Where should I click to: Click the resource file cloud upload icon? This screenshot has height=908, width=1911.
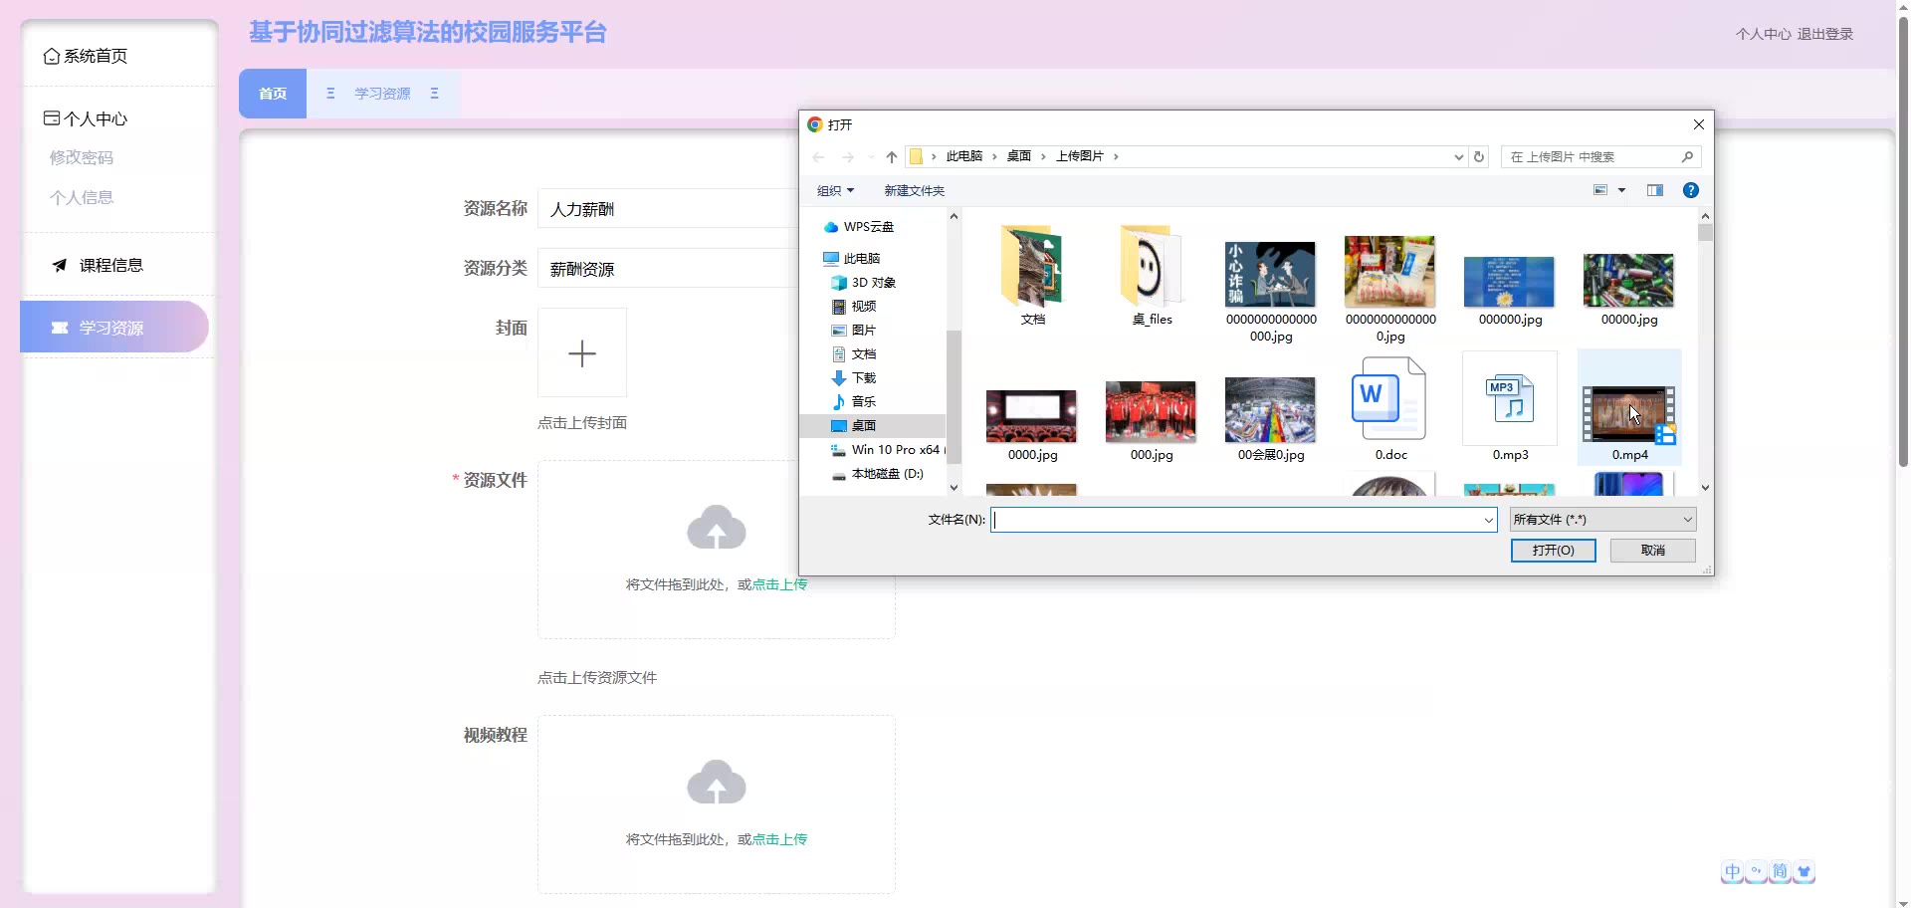716,528
